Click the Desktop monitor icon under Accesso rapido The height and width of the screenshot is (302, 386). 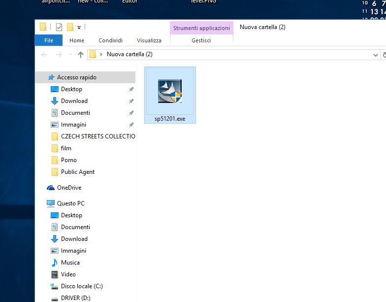[x=54, y=89]
